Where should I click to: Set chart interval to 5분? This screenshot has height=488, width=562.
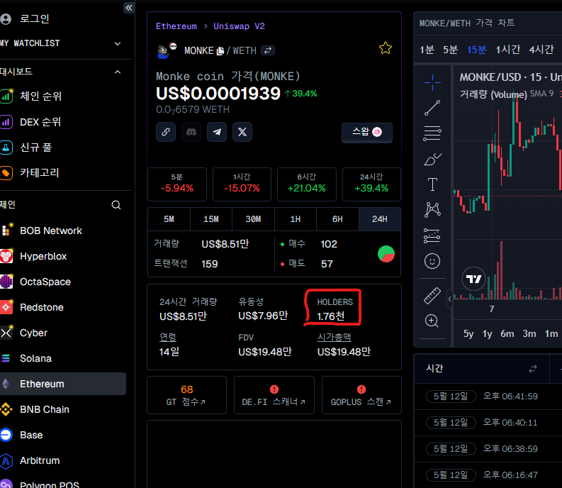pos(450,50)
